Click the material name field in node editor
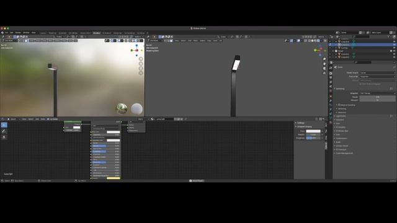Screen dimensions: 397x223 click(164, 119)
